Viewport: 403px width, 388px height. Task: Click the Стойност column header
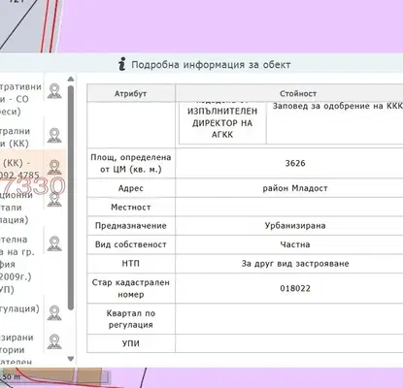tap(298, 93)
